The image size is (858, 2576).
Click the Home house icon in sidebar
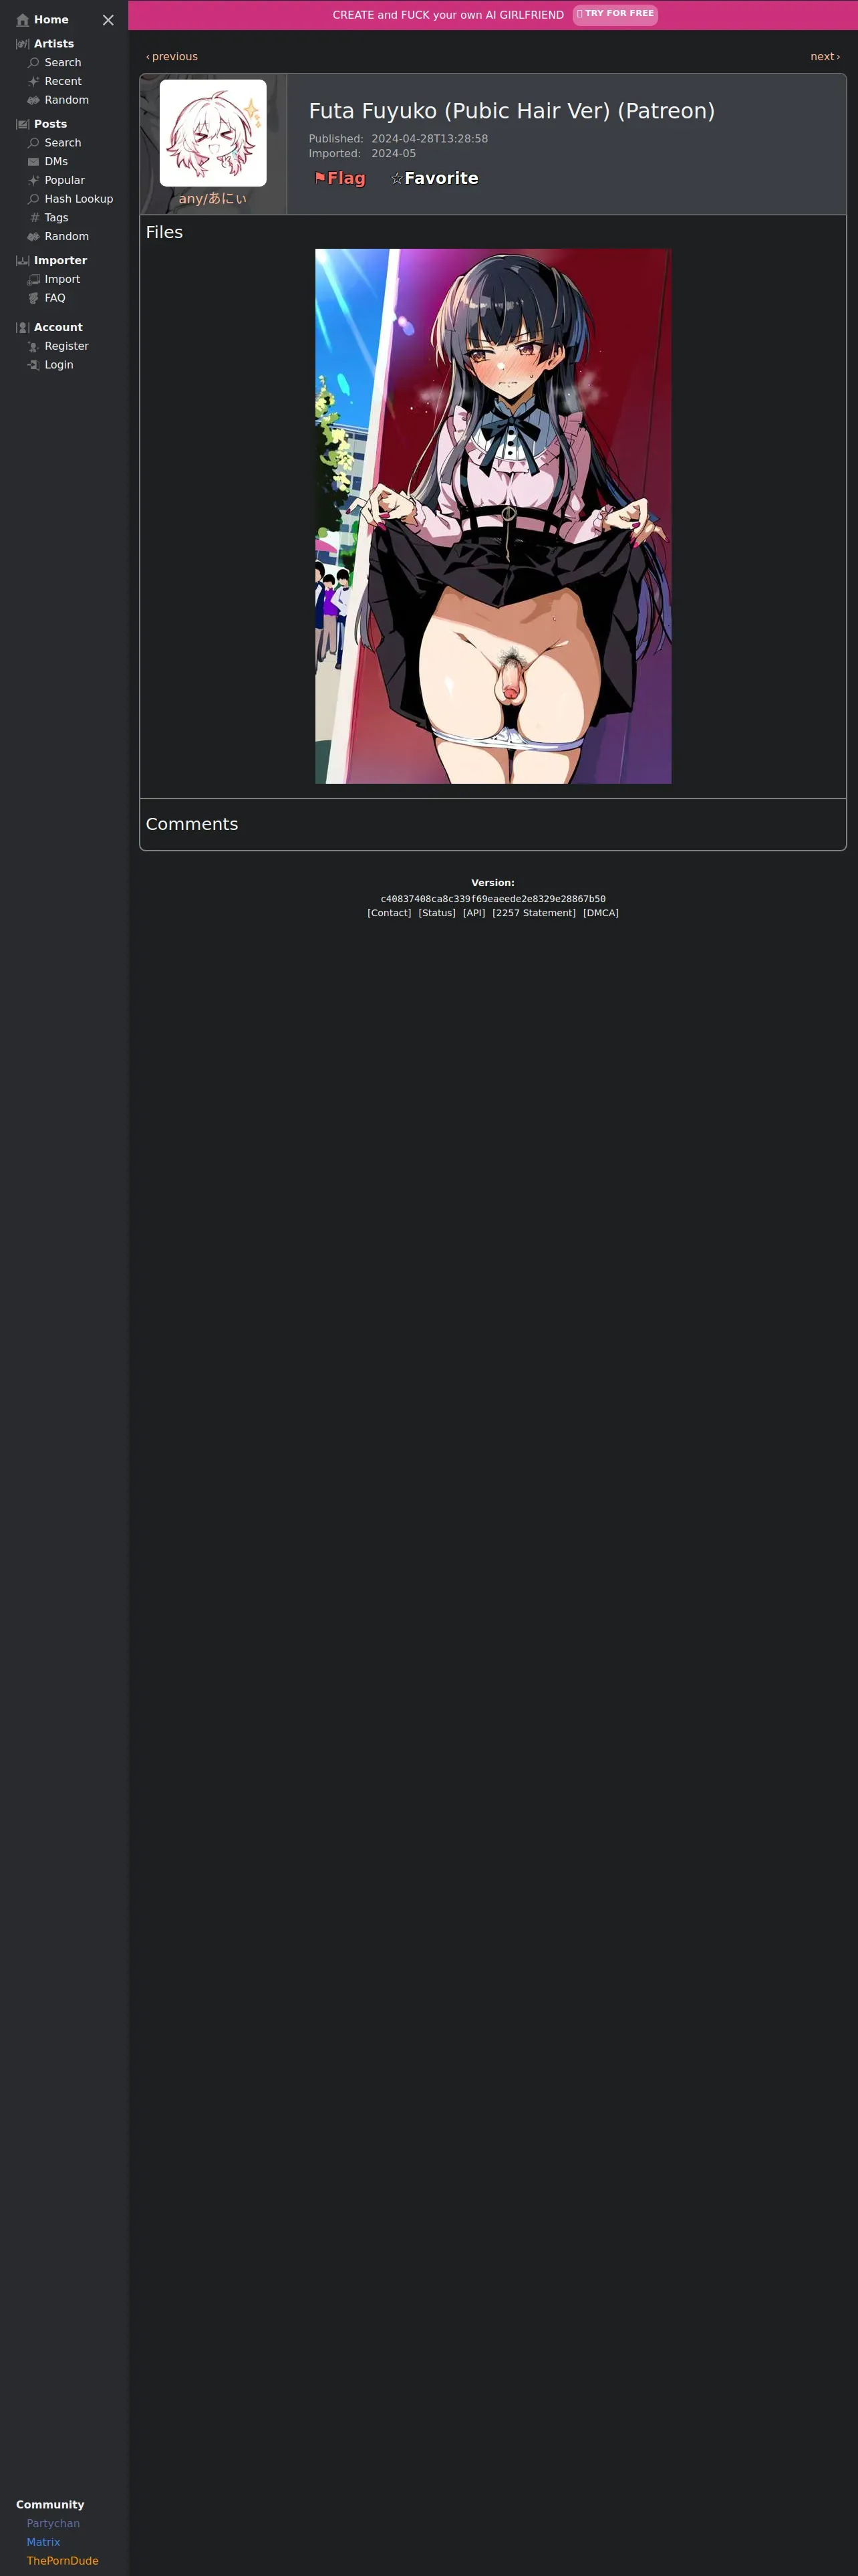pyautogui.click(x=23, y=20)
